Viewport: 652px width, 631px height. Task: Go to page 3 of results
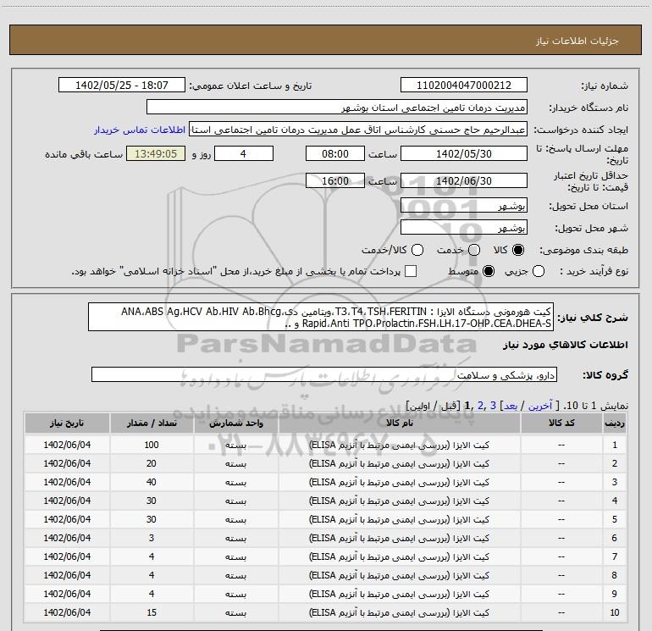[493, 405]
